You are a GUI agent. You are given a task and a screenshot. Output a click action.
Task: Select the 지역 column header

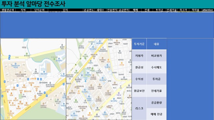(23, 10)
